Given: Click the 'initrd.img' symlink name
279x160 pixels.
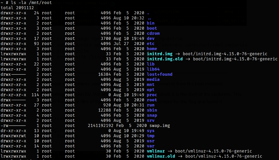Looking at the screenshot, I should click(160, 54).
